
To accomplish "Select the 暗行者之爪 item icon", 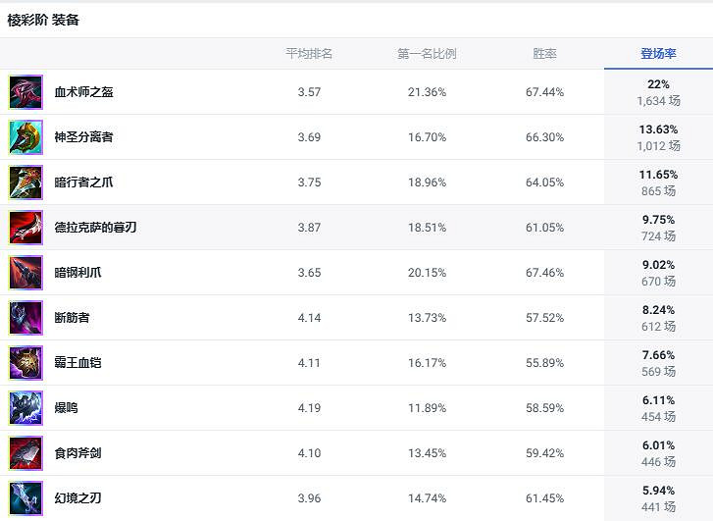I will 25,182.
